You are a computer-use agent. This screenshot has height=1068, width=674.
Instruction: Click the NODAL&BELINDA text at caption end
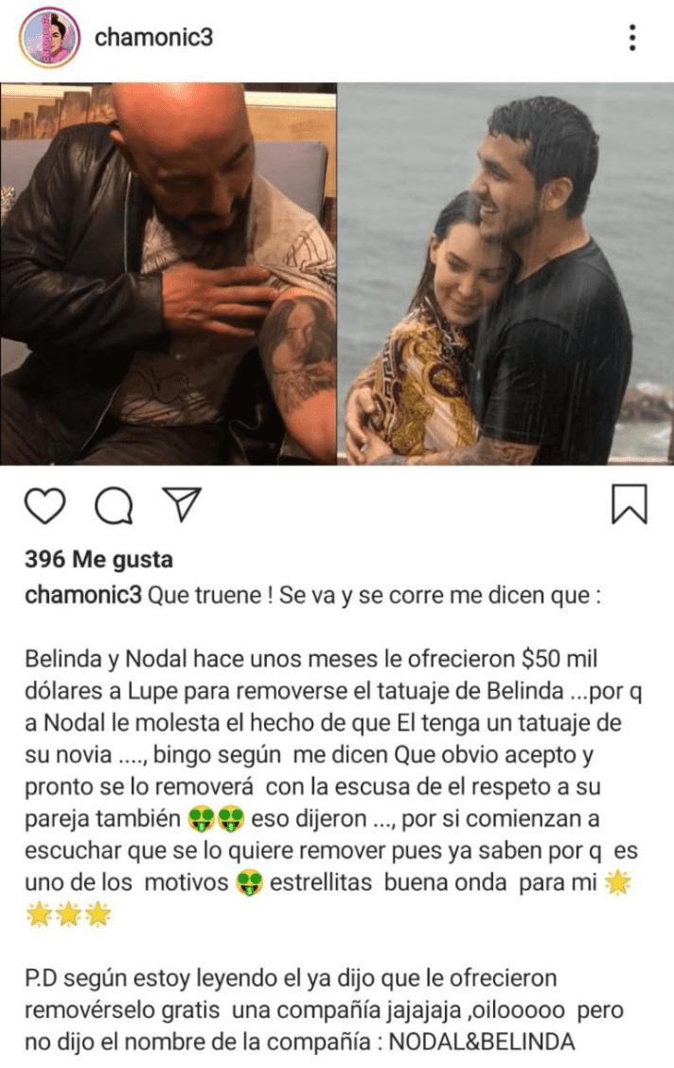pos(482,1042)
